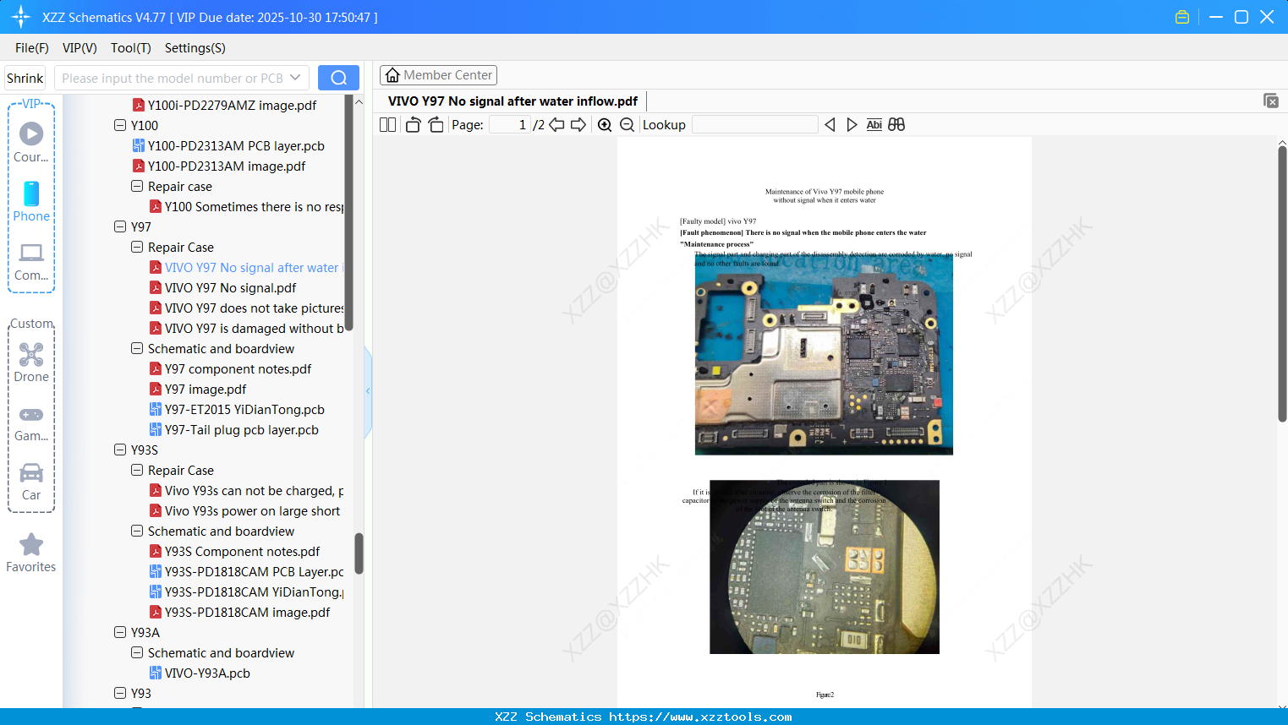1288x725 pixels.
Task: Click the home icon beside Member Center
Action: 392,75
